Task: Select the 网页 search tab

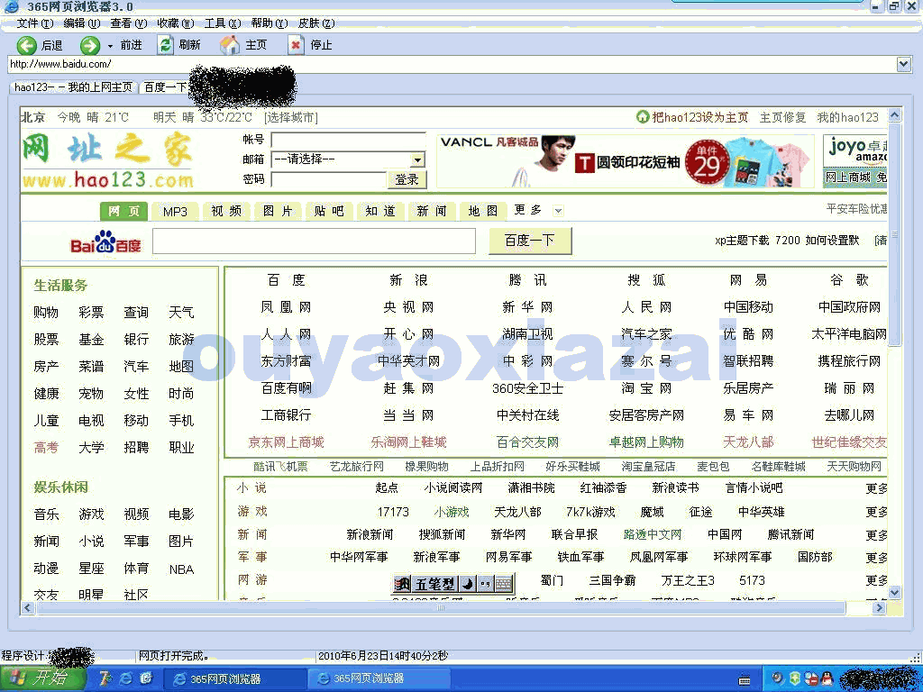Action: (x=123, y=211)
